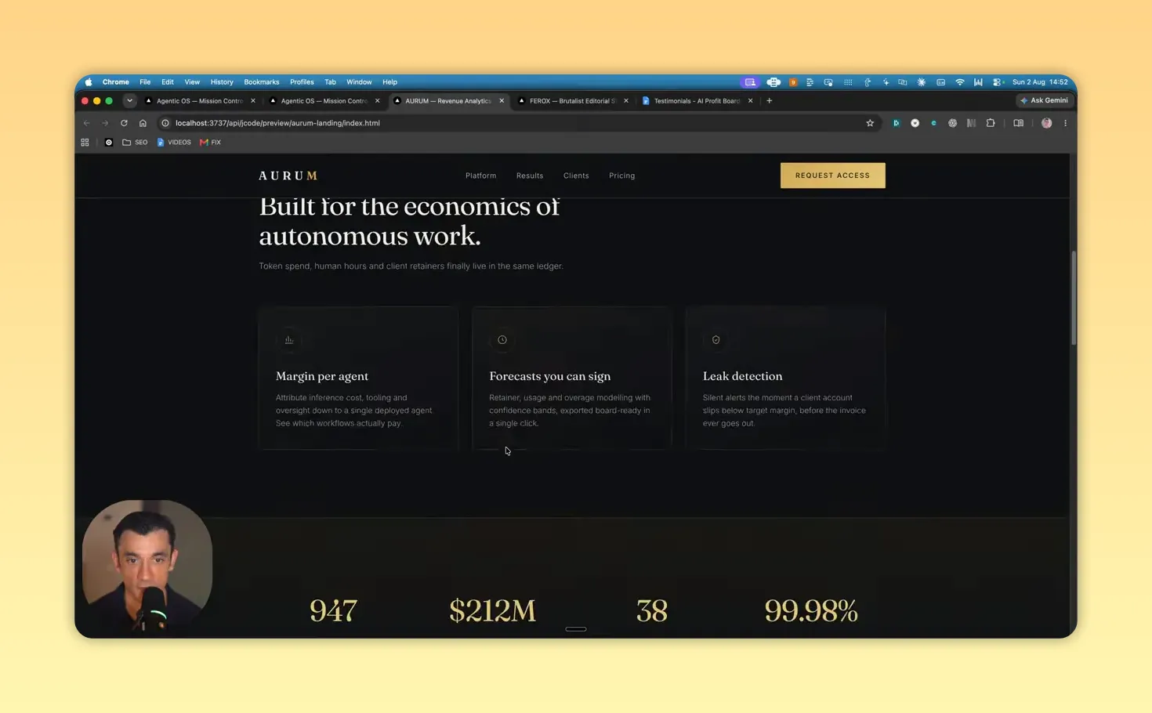Image resolution: width=1152 pixels, height=713 pixels.
Task: Open the Wi-Fi status icon in menu bar
Action: tap(959, 81)
